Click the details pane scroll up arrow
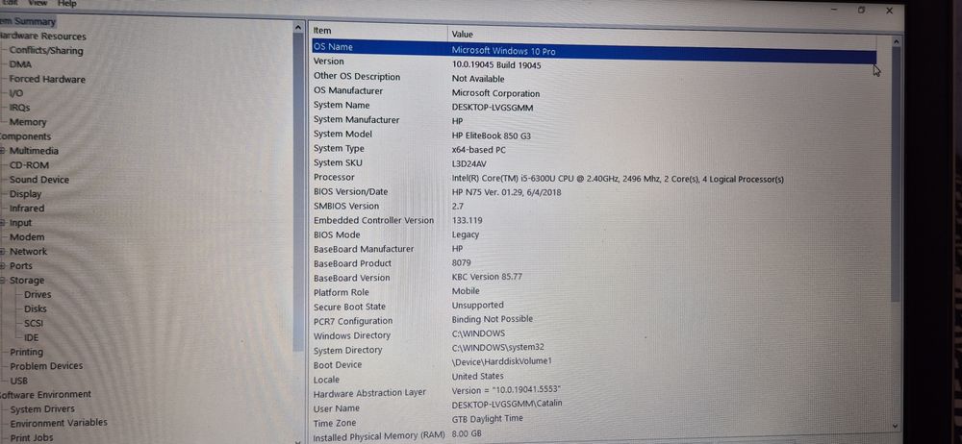 tap(896, 41)
